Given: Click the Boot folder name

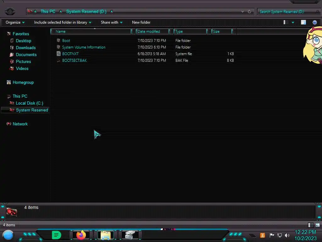Looking at the screenshot, I should (66, 41).
